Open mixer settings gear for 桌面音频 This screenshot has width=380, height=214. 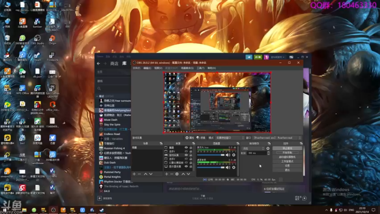pyautogui.click(x=234, y=167)
